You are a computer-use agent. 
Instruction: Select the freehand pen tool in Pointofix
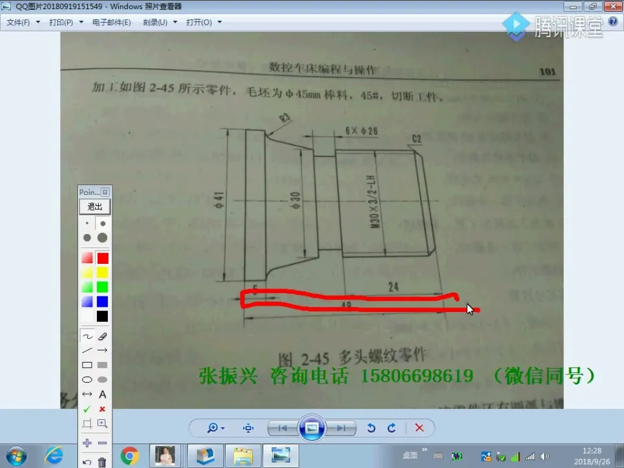(87, 336)
